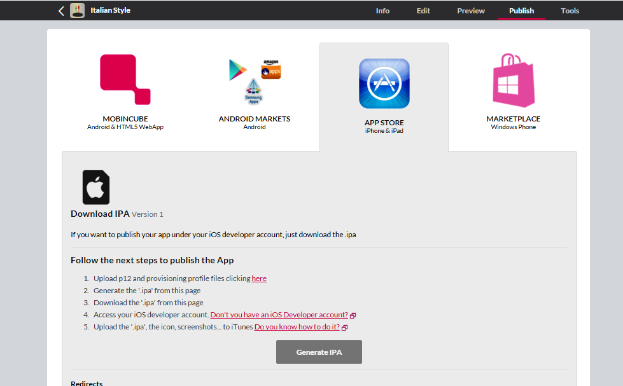The width and height of the screenshot is (623, 386).
Task: Click the sentence about publishing under your iOS developer account
Action: 213,235
